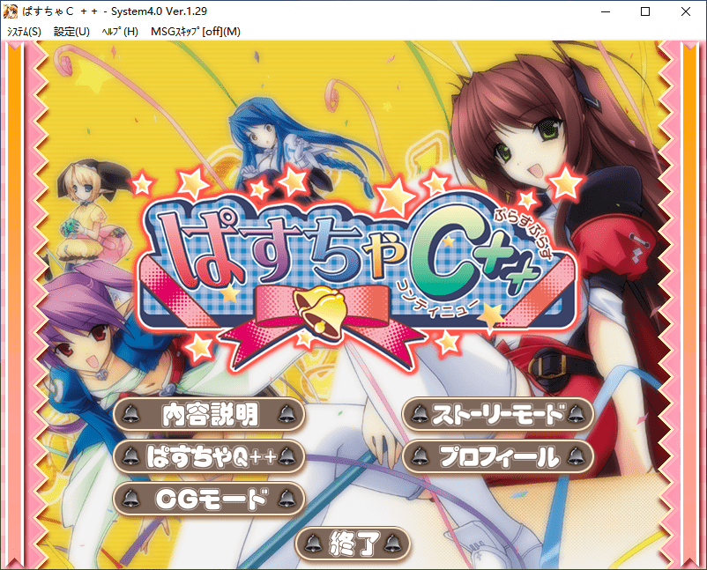Open the 内容説明 description screen
This screenshot has width=707, height=570.
(210, 413)
